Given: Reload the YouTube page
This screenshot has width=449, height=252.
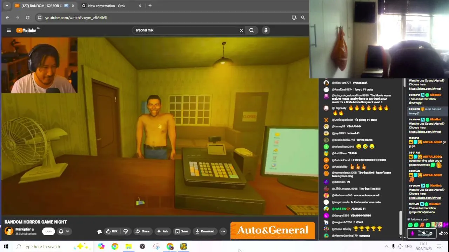Looking at the screenshot, I should coord(28,17).
